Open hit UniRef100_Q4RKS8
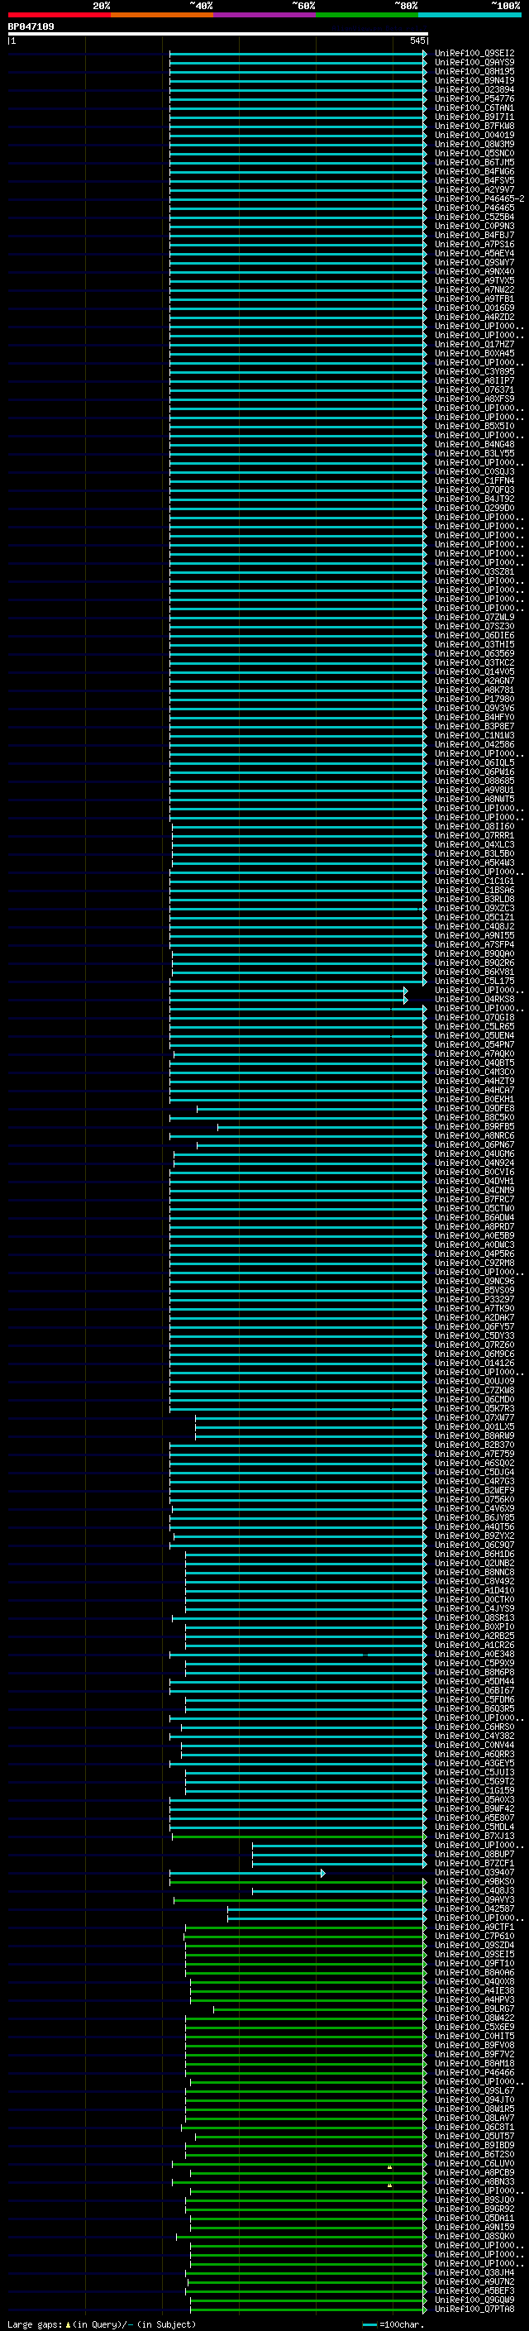 click(474, 999)
